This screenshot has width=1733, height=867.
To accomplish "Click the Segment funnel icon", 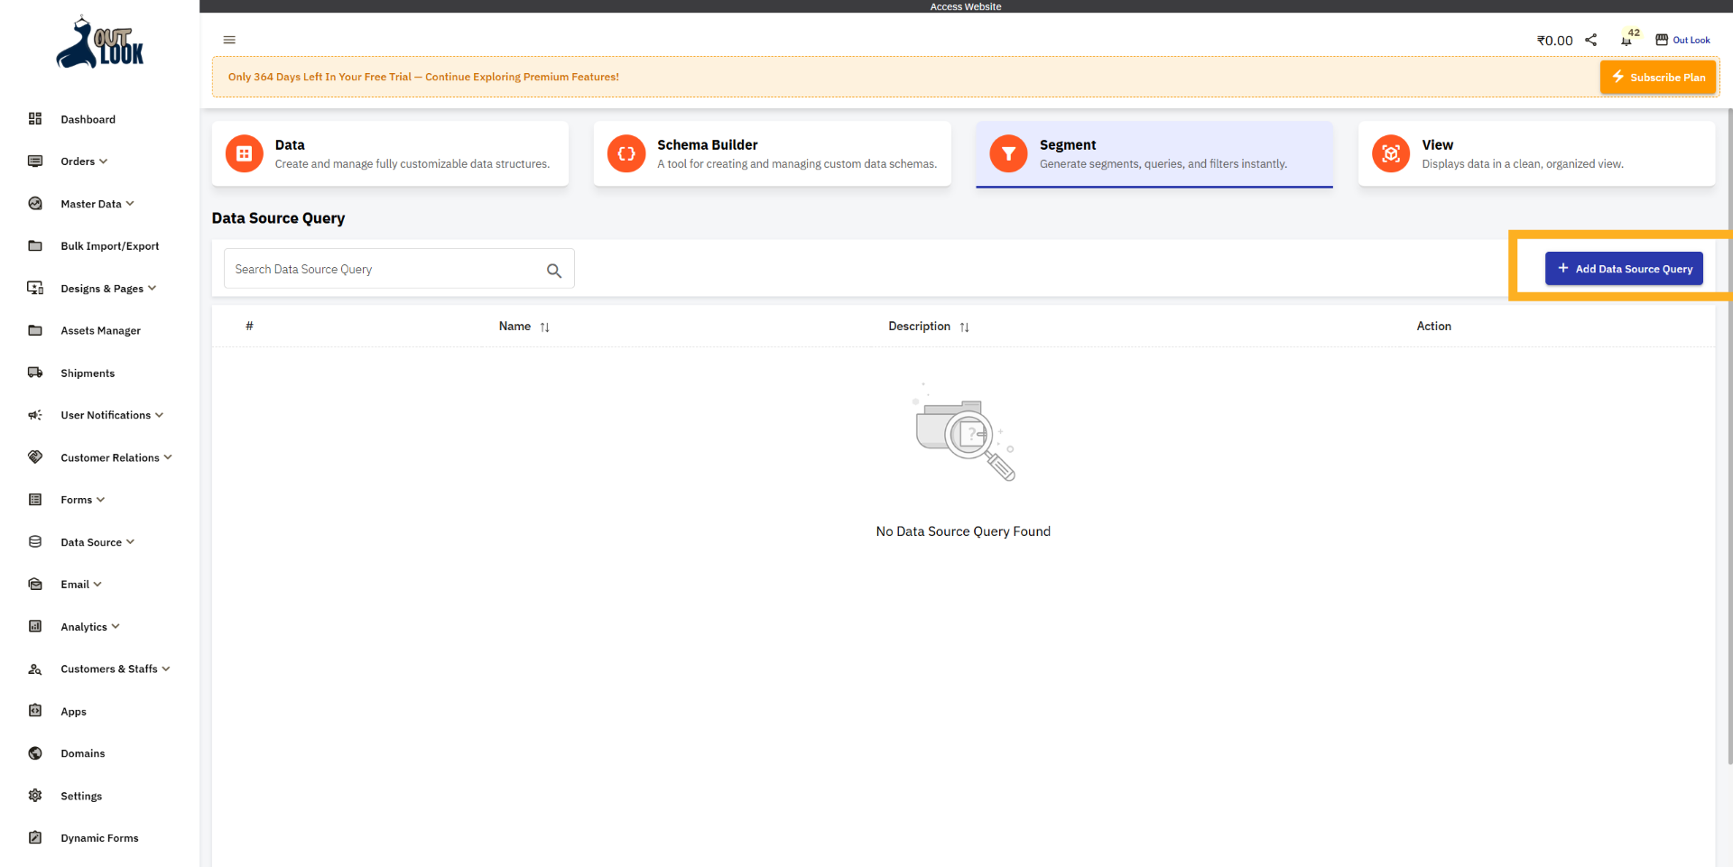I will 1008,153.
